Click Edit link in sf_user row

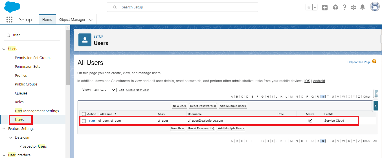coord(92,121)
